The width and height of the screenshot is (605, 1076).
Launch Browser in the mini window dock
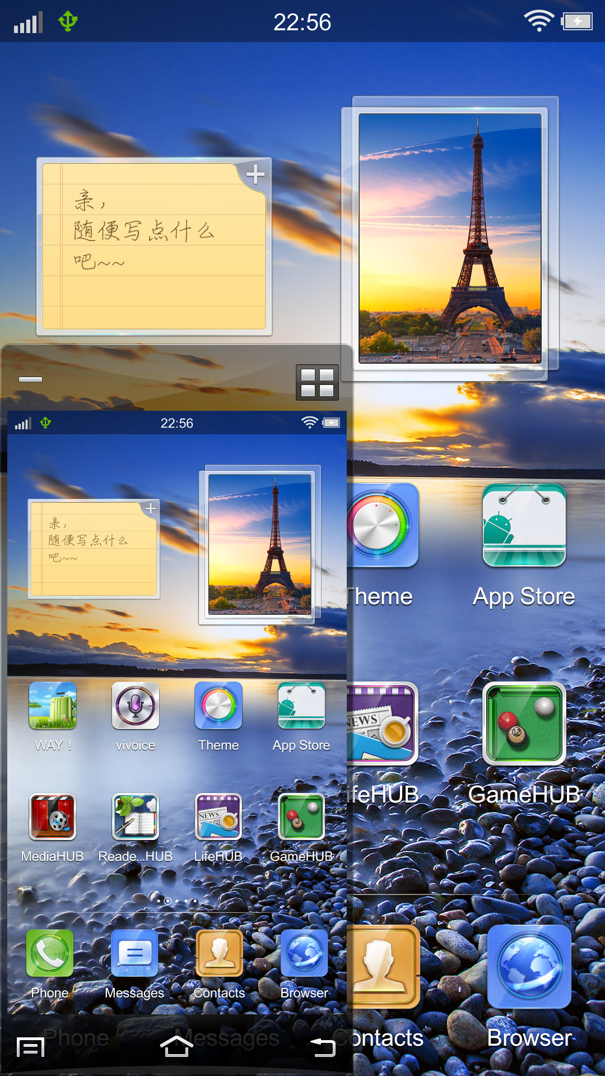click(304, 953)
